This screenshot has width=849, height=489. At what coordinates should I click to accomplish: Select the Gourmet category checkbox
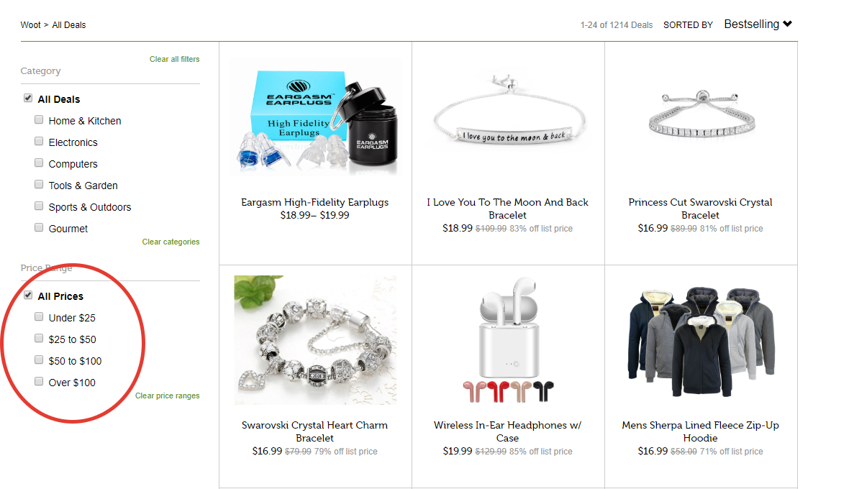(39, 228)
